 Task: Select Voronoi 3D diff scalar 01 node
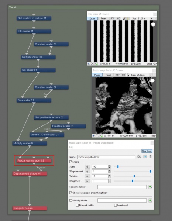[x=47, y=135]
